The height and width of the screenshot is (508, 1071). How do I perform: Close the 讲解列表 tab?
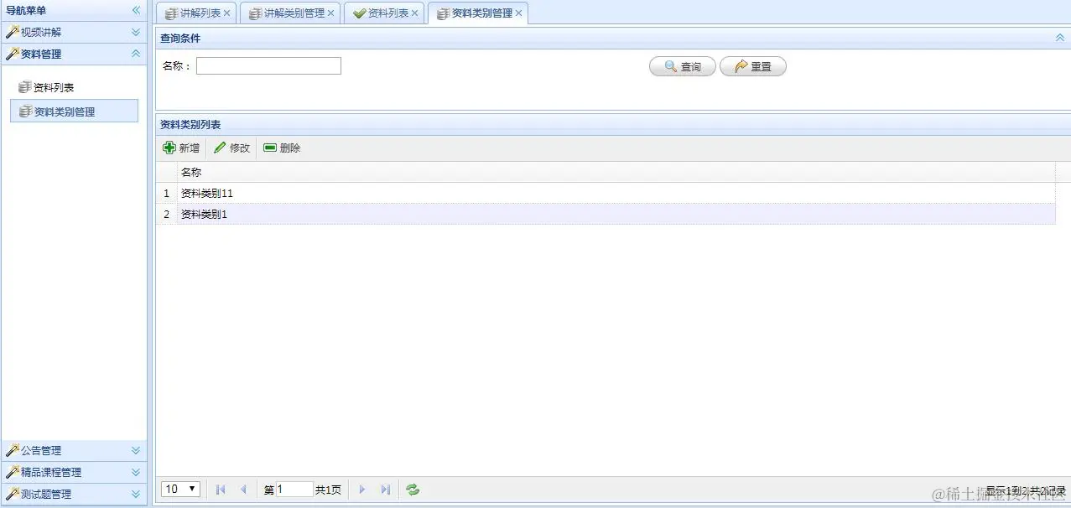(x=227, y=13)
